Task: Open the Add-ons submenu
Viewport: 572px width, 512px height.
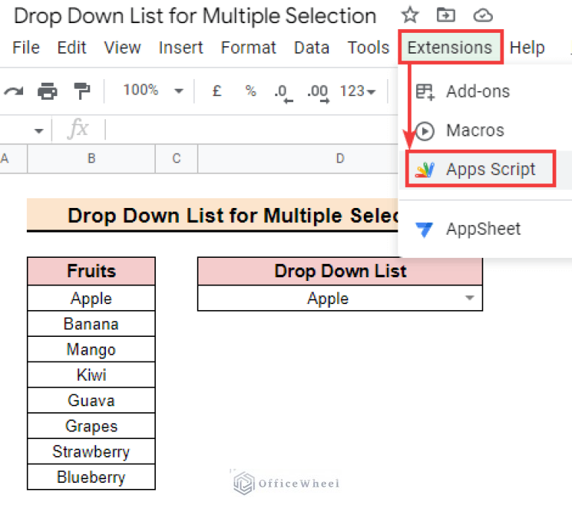Action: pos(477,92)
